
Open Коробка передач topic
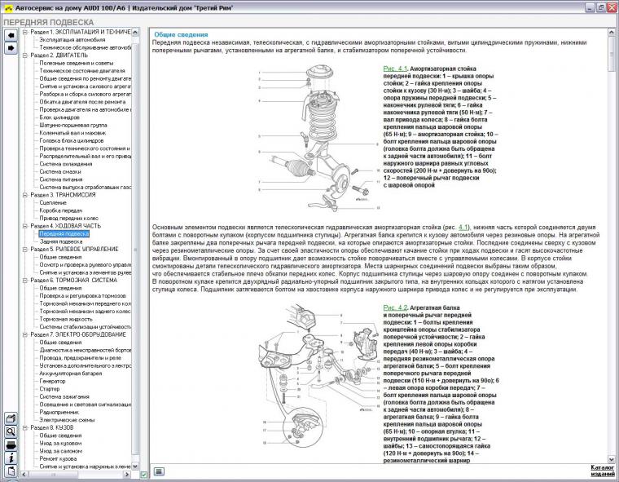(x=61, y=210)
